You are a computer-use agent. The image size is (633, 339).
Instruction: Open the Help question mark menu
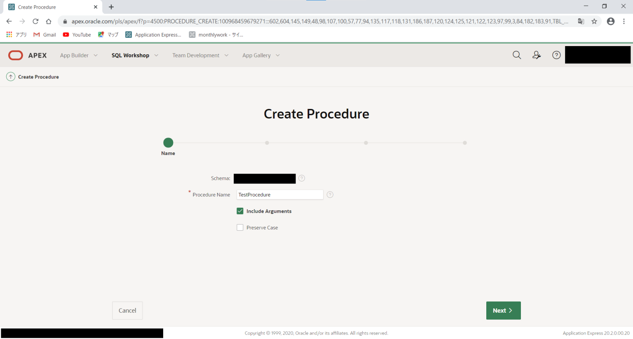(x=556, y=55)
